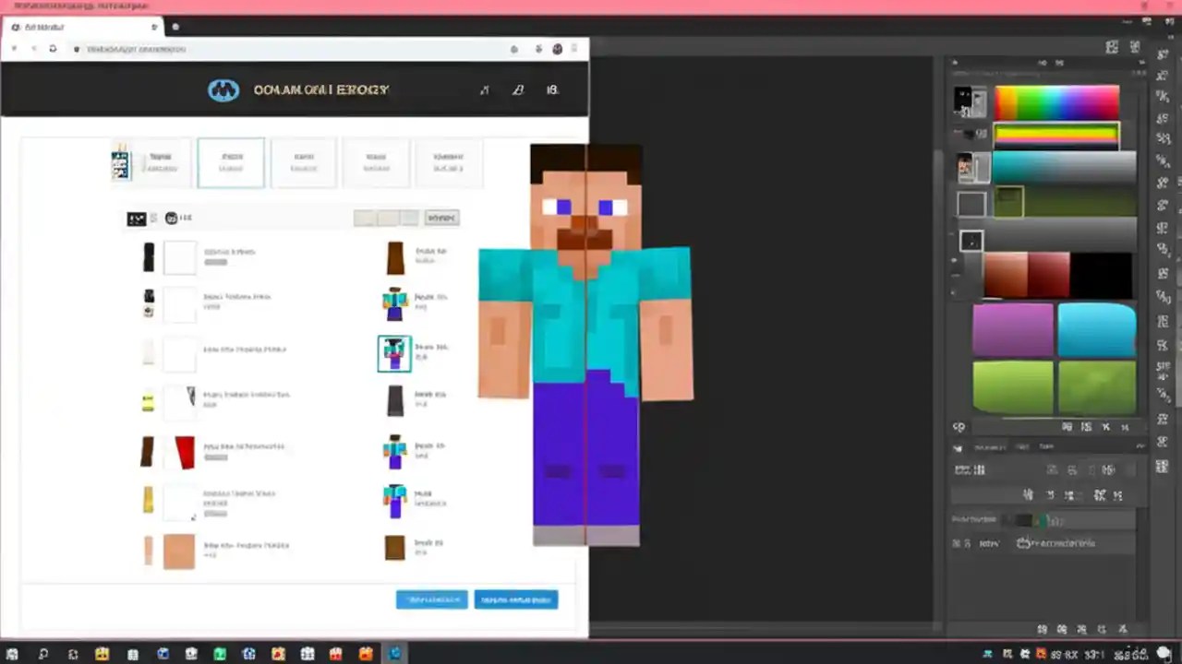This screenshot has width=1182, height=664.
Task: Click the grid view icon above skin list
Action: click(x=136, y=218)
